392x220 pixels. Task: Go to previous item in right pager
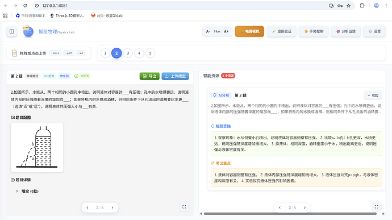click(280, 207)
